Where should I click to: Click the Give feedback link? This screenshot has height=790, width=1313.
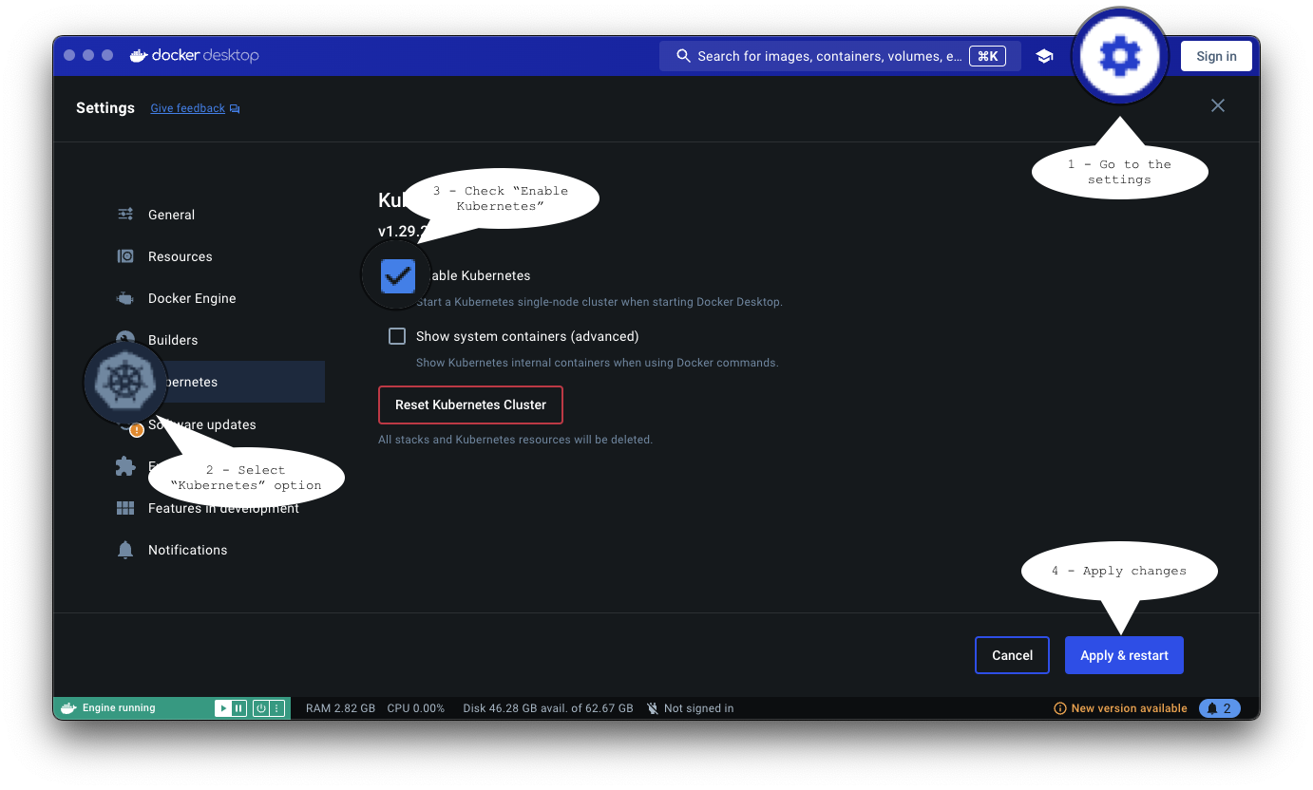188,108
